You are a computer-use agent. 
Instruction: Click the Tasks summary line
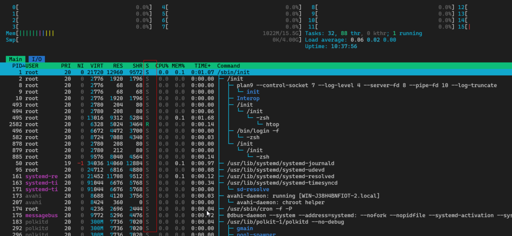click(x=363, y=33)
